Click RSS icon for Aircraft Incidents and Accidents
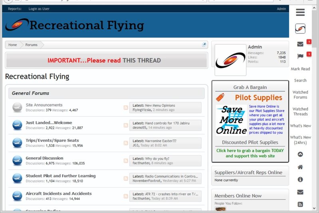319x213 pixels. click(126, 196)
